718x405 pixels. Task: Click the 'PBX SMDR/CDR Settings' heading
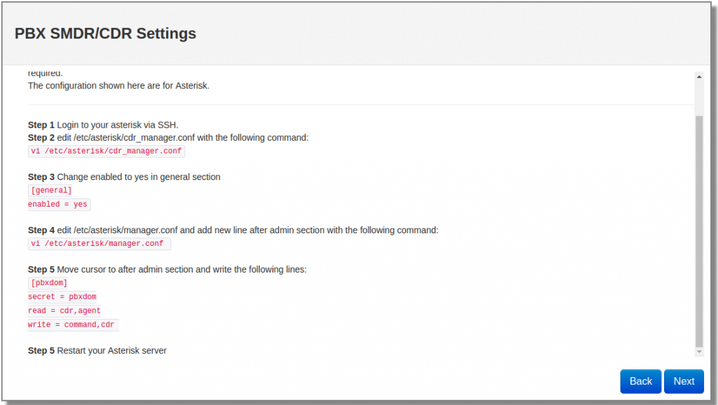(x=105, y=34)
